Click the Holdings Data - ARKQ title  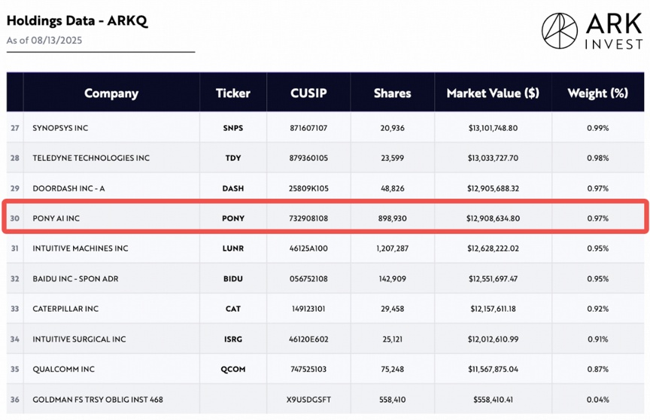tap(77, 21)
